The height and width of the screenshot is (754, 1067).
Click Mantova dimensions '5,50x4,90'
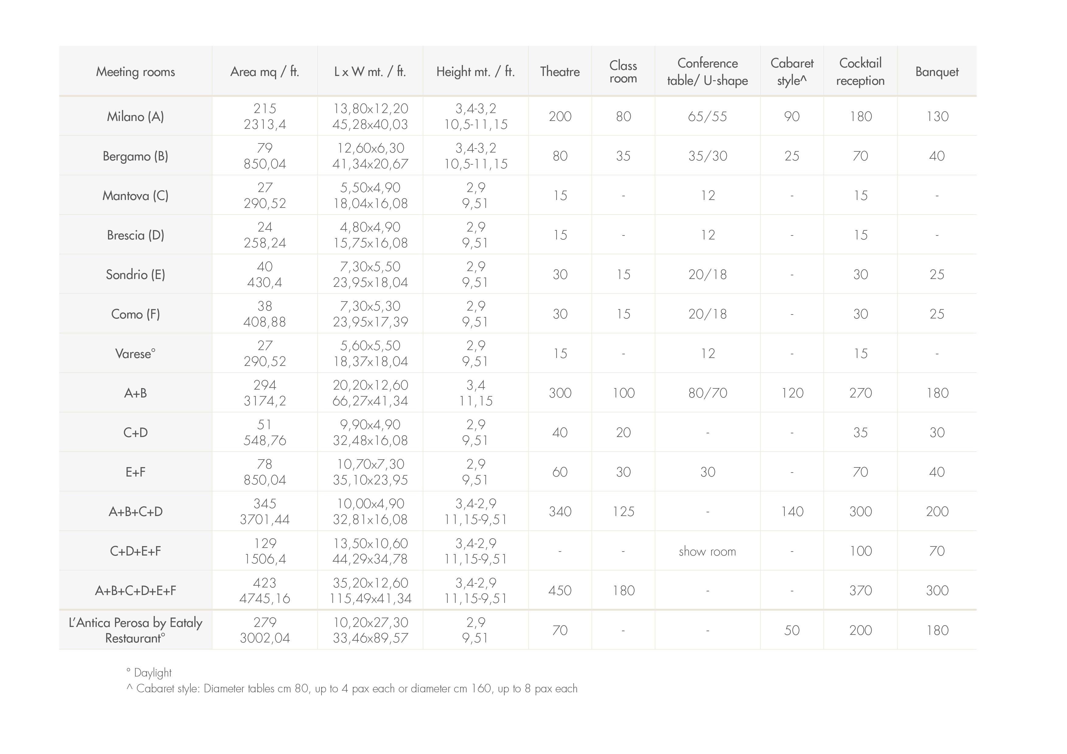point(370,188)
